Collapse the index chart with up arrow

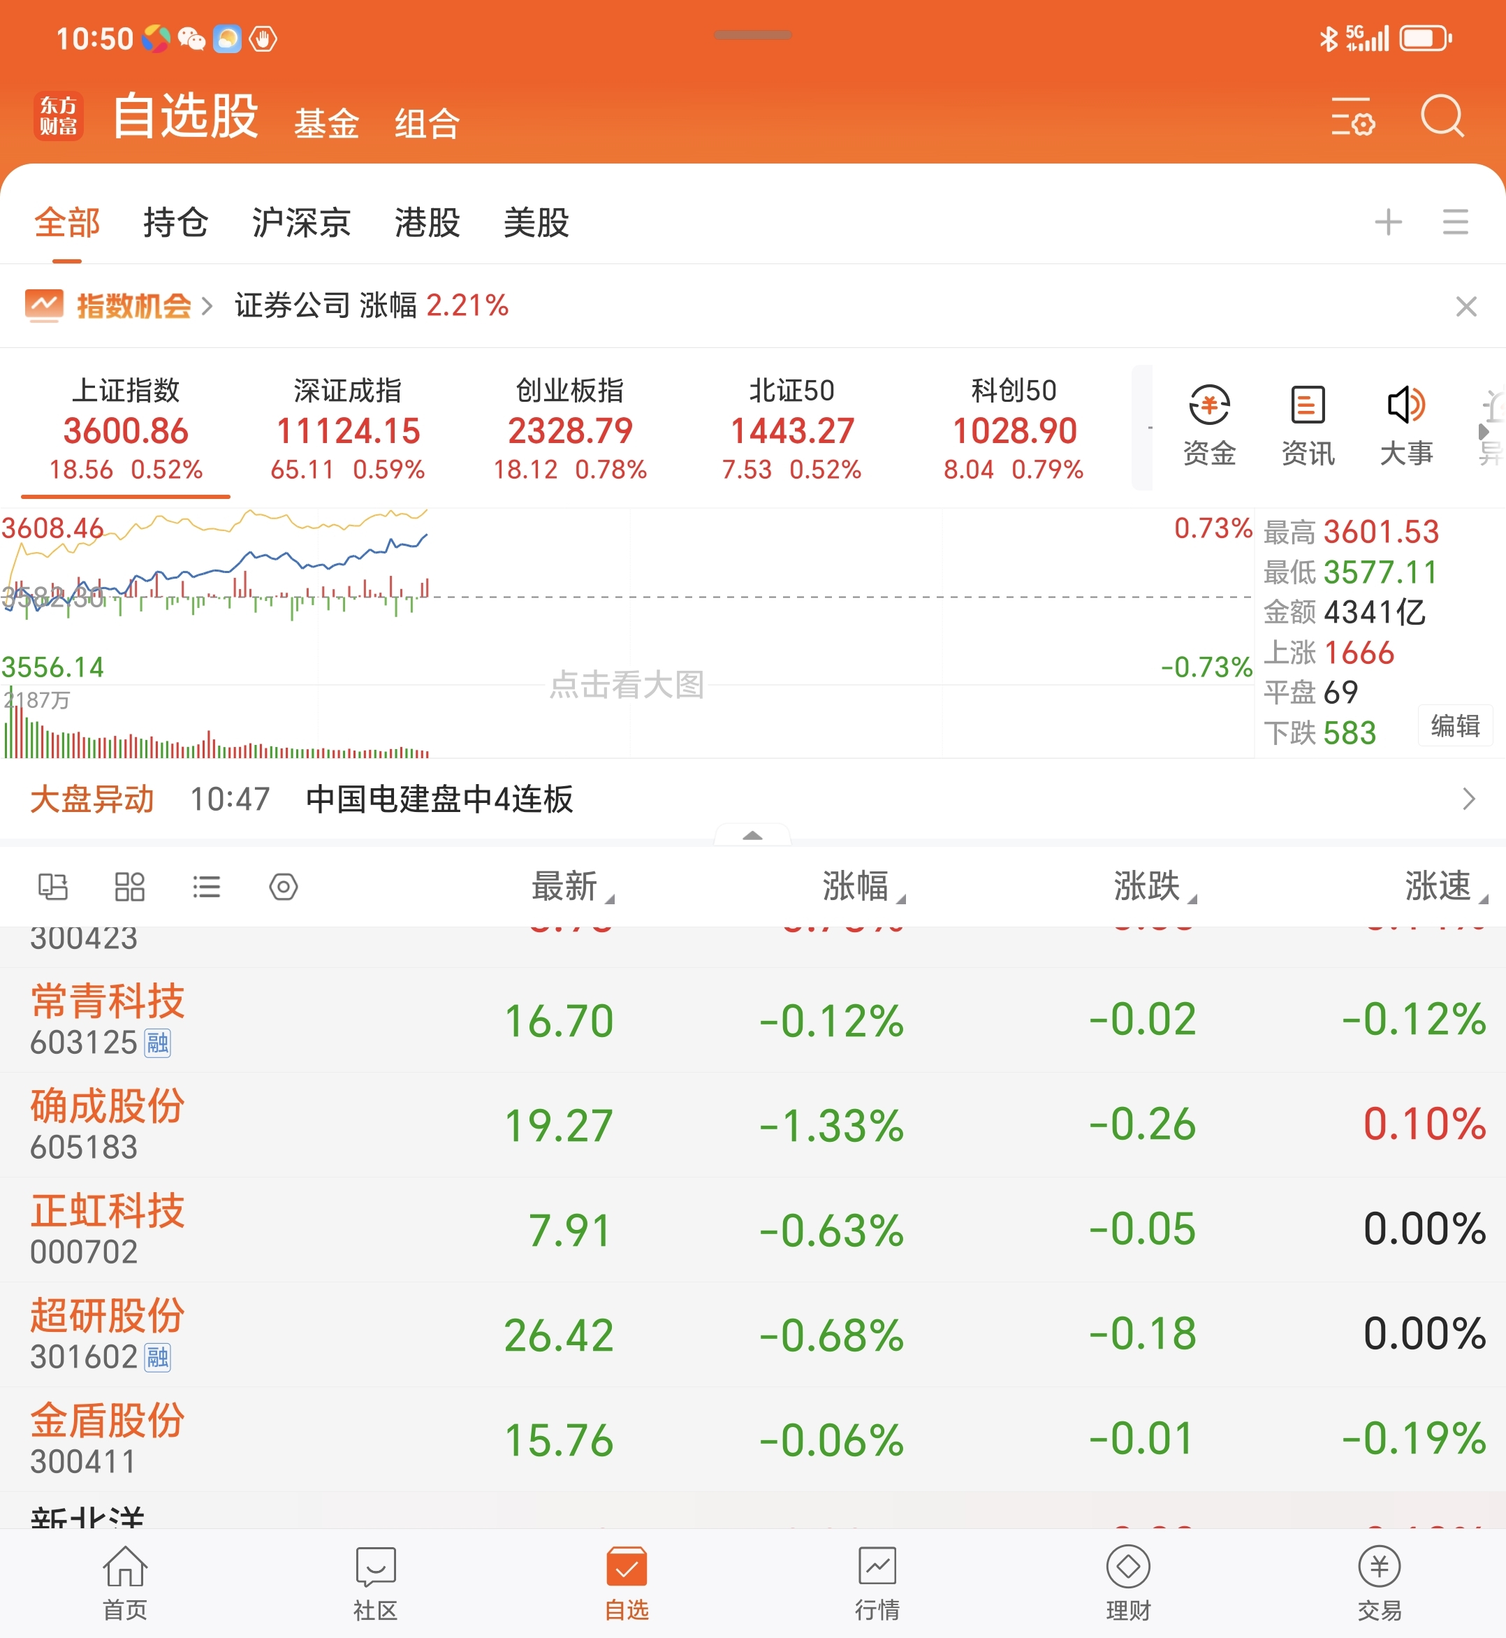(x=752, y=835)
